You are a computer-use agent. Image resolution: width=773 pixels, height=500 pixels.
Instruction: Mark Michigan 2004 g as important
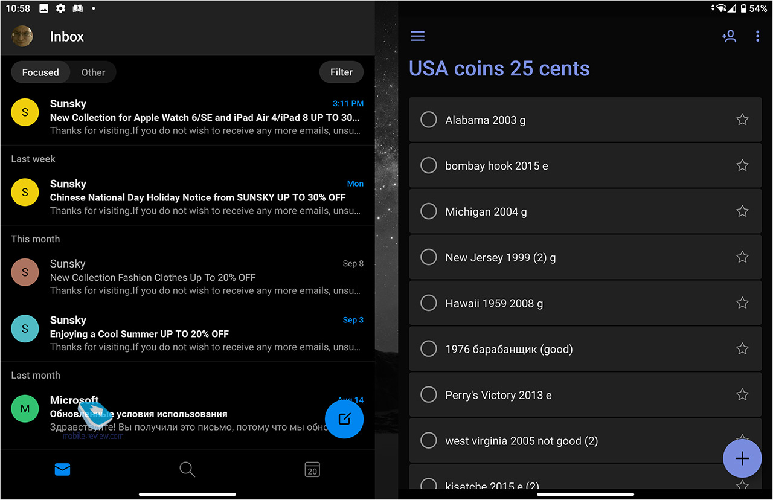click(742, 211)
